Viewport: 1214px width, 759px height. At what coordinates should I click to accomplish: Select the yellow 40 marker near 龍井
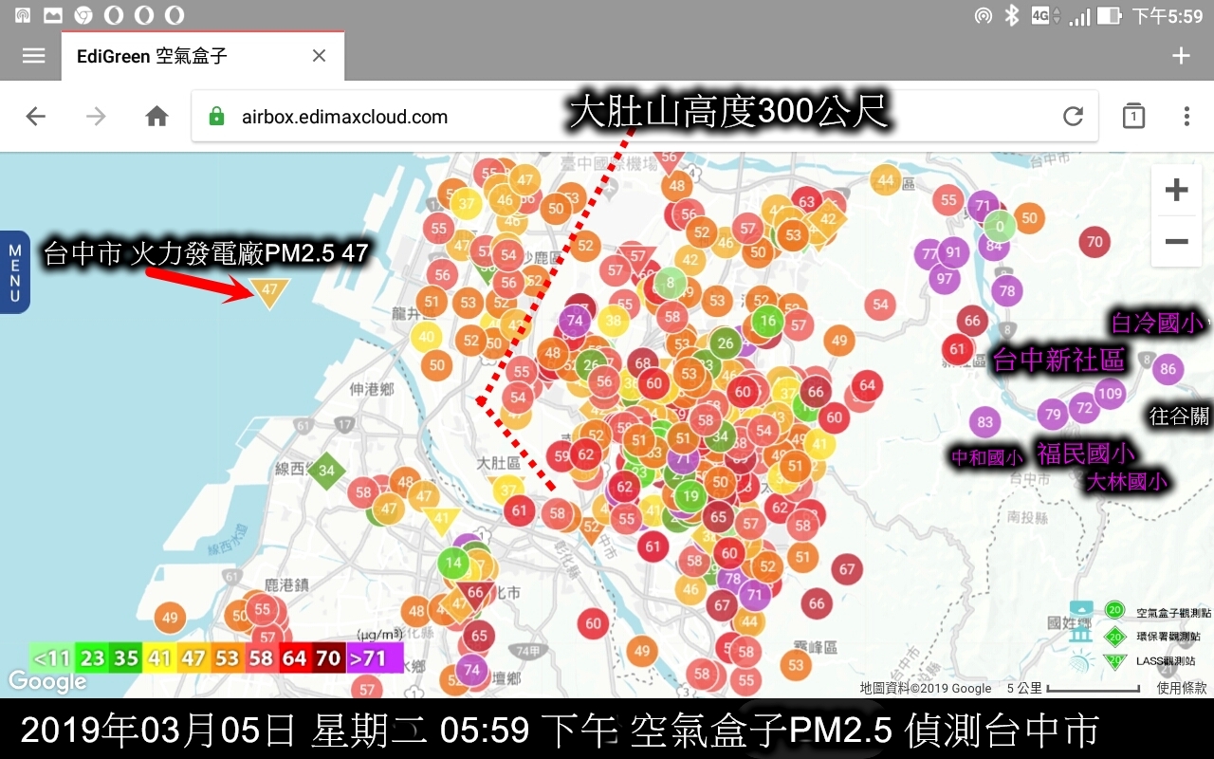[427, 336]
